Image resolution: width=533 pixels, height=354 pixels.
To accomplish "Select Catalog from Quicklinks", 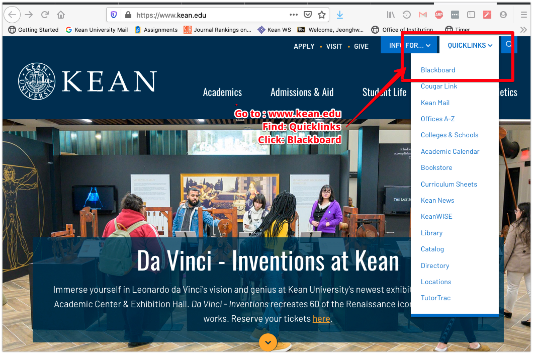I will click(432, 249).
